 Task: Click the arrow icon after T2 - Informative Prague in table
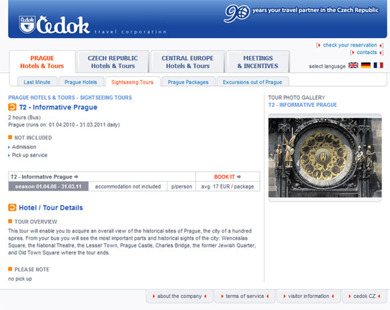click(x=76, y=176)
